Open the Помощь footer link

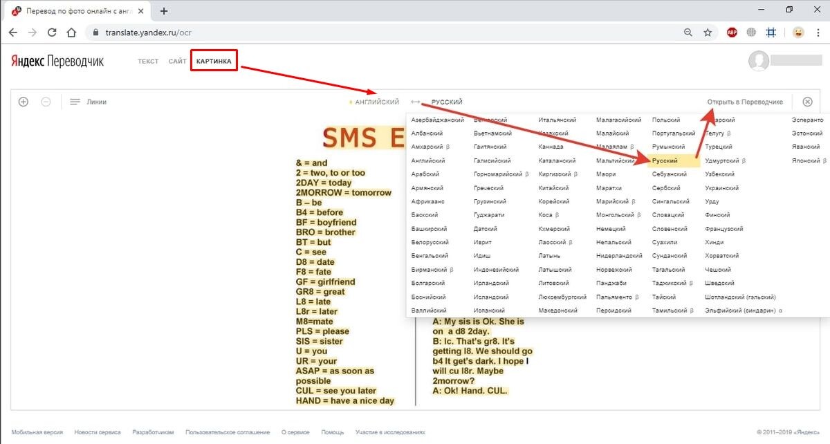(x=332, y=432)
